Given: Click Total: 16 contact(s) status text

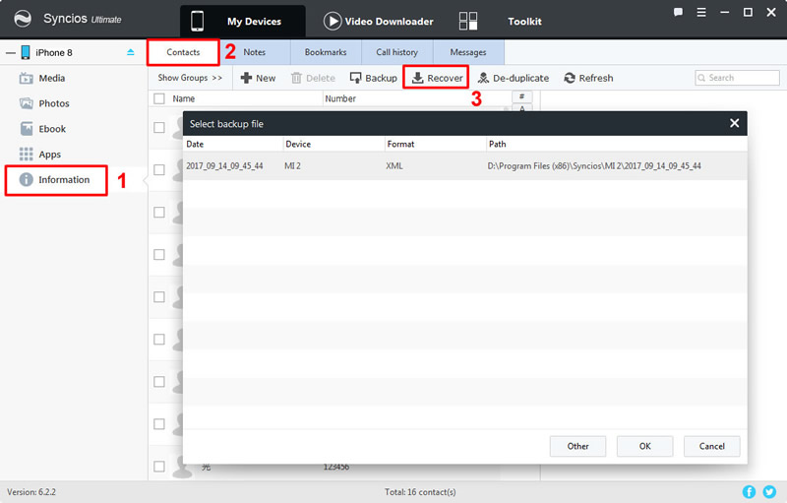Looking at the screenshot, I should coord(420,492).
